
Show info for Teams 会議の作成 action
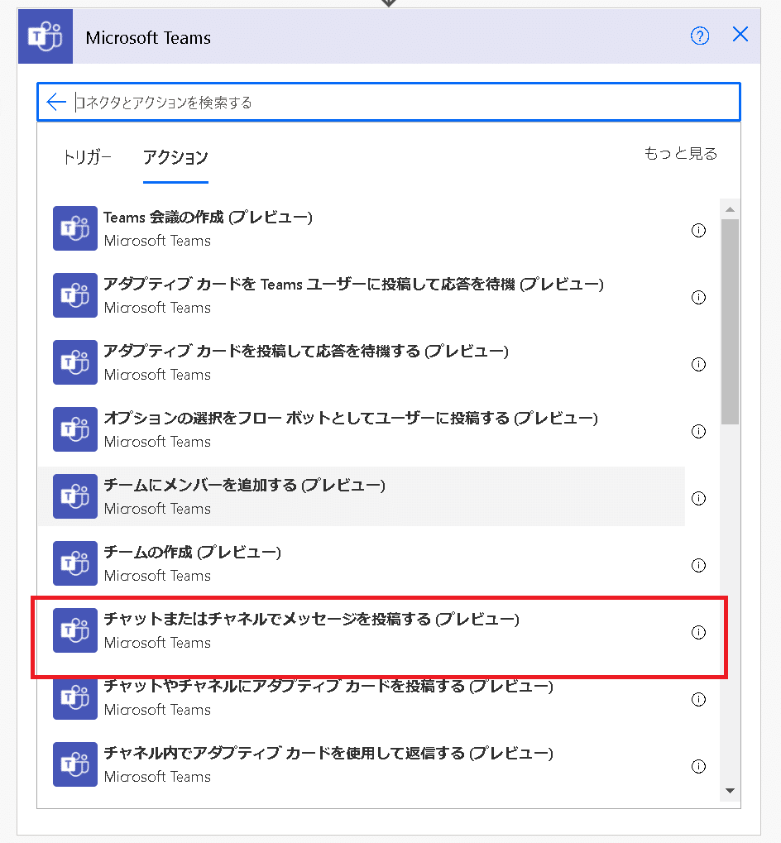(x=698, y=231)
